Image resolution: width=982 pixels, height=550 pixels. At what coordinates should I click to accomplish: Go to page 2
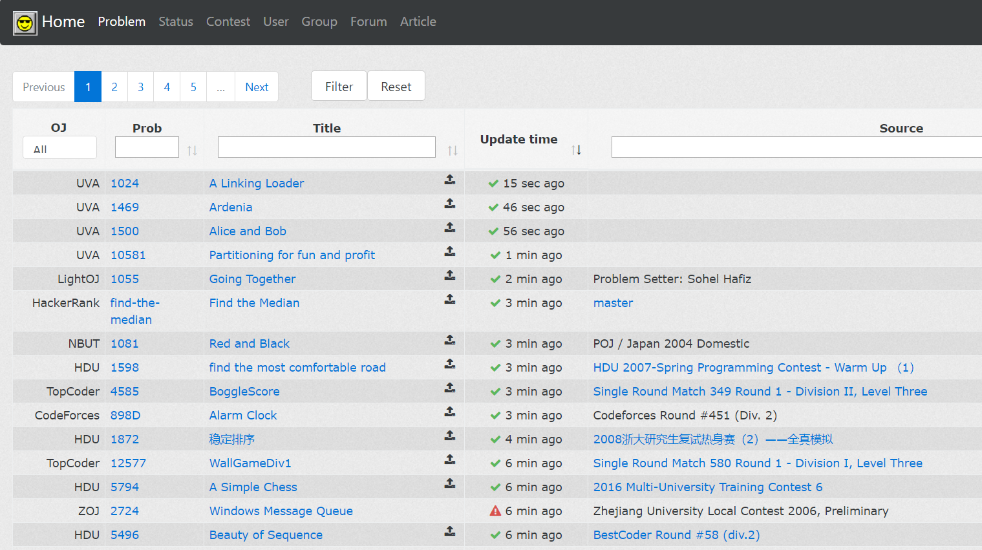(114, 87)
